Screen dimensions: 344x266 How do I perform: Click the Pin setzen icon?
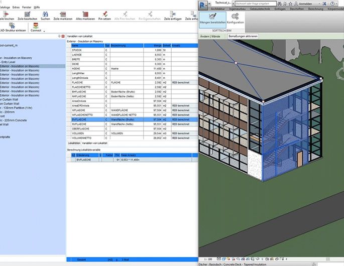104,14
